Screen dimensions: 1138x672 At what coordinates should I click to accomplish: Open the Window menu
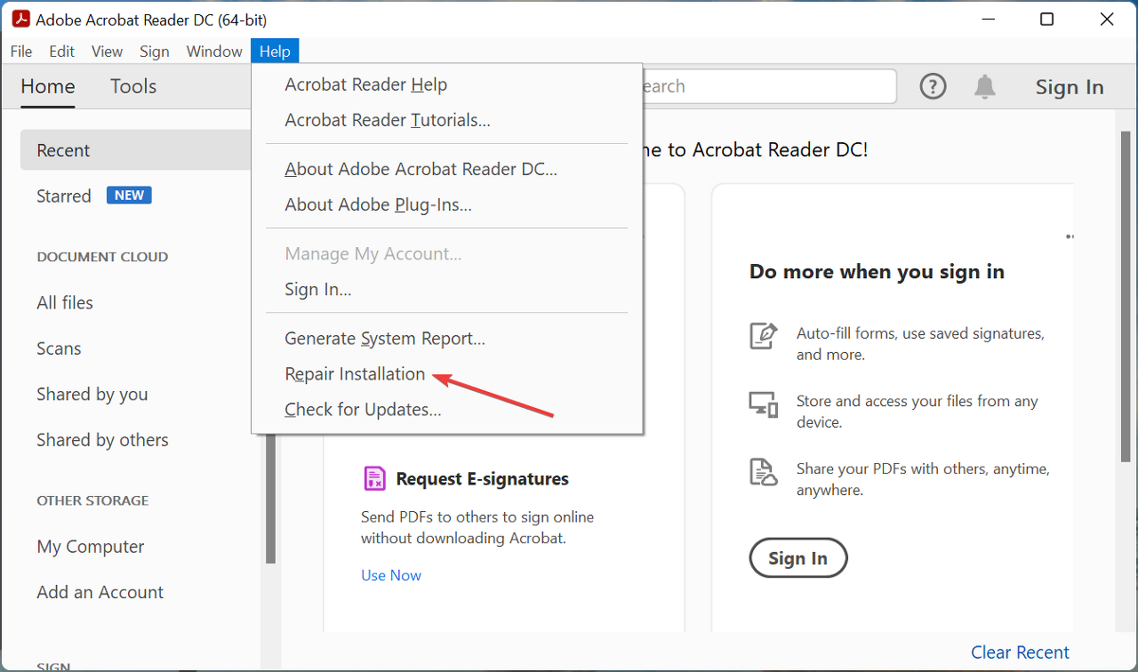click(x=214, y=52)
